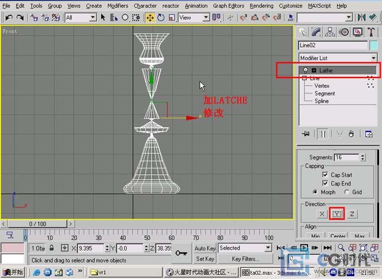382x279 pixels.
Task: Set lathe direction to X
Action: (x=322, y=214)
